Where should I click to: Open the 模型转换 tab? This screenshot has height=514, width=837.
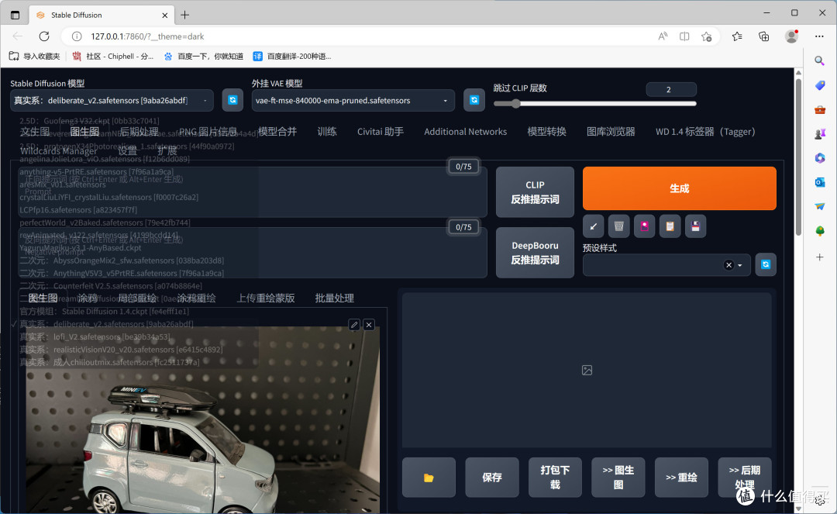(546, 131)
